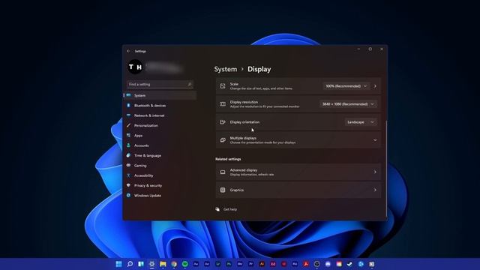Launch Adobe Illustrator from taskbar
Screen dimensions: 480x270
click(x=262, y=264)
